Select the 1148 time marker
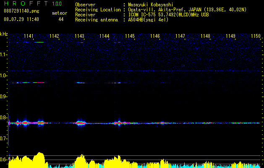Image resolution: width=264 pixels, height=168 pixels. (x=205, y=36)
